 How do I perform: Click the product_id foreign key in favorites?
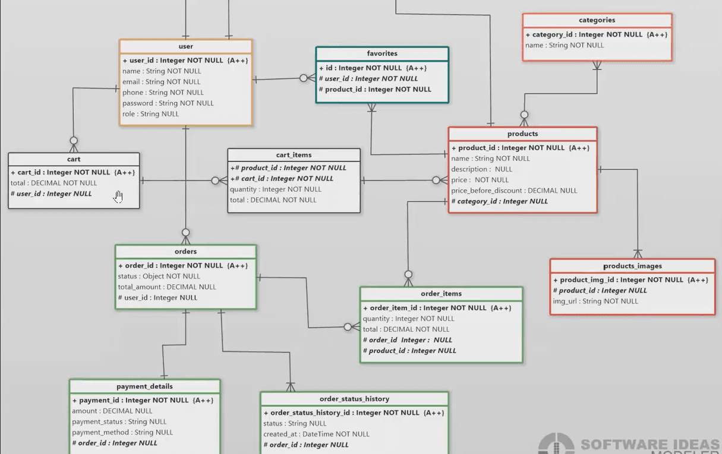coord(375,90)
